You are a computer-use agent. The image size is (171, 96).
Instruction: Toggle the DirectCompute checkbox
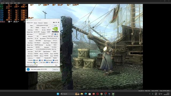[x=45, y=60]
